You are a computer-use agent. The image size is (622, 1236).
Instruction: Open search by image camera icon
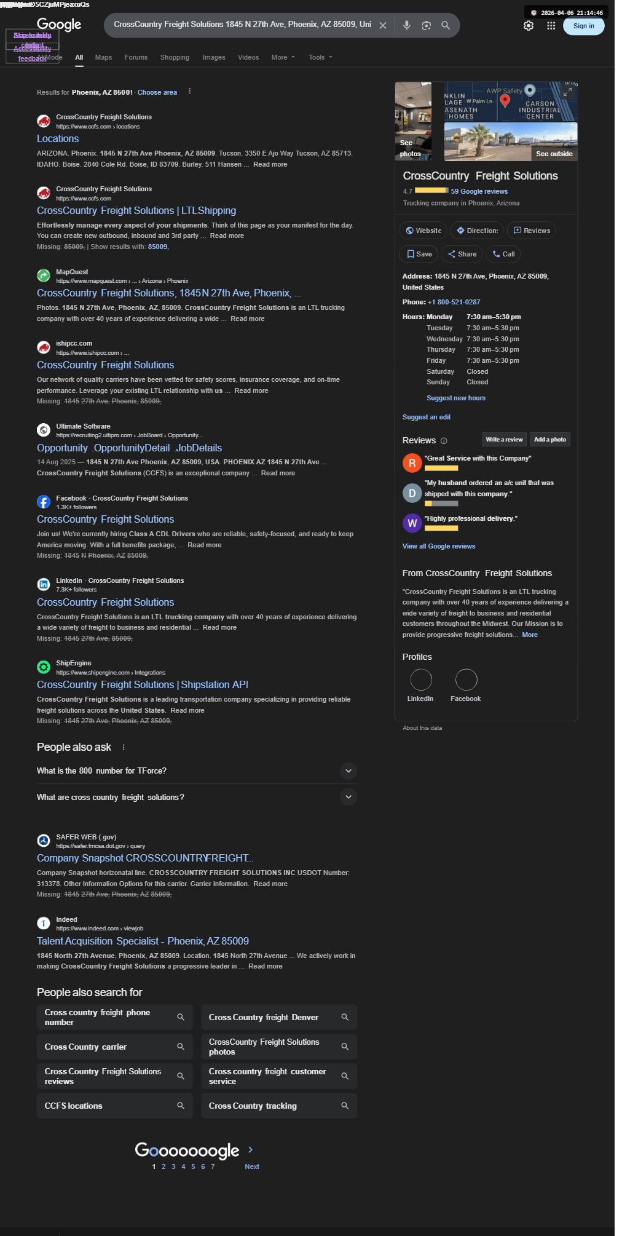[426, 25]
